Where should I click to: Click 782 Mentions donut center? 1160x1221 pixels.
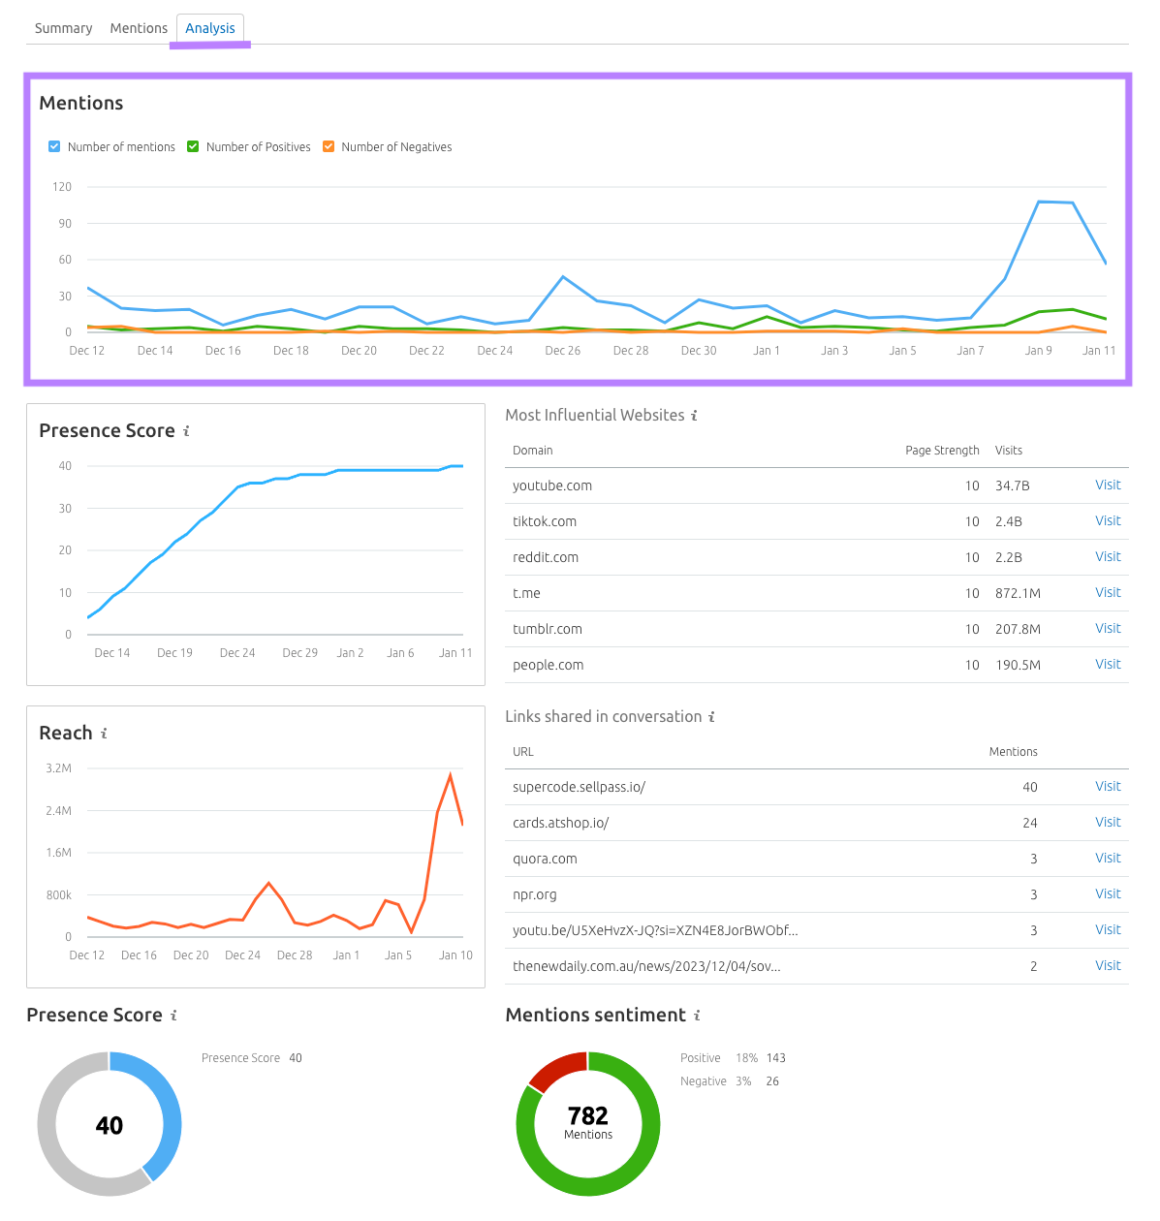(588, 1123)
